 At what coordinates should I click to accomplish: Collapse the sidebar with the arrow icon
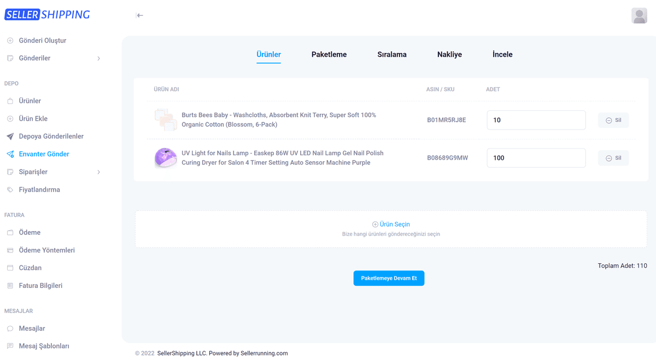(x=139, y=15)
